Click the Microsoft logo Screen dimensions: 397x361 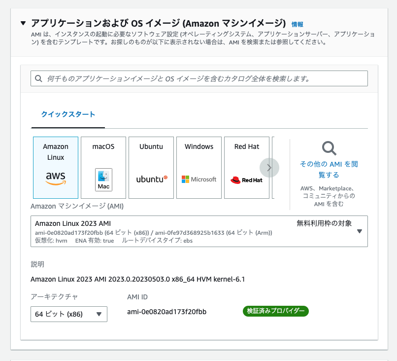[199, 179]
